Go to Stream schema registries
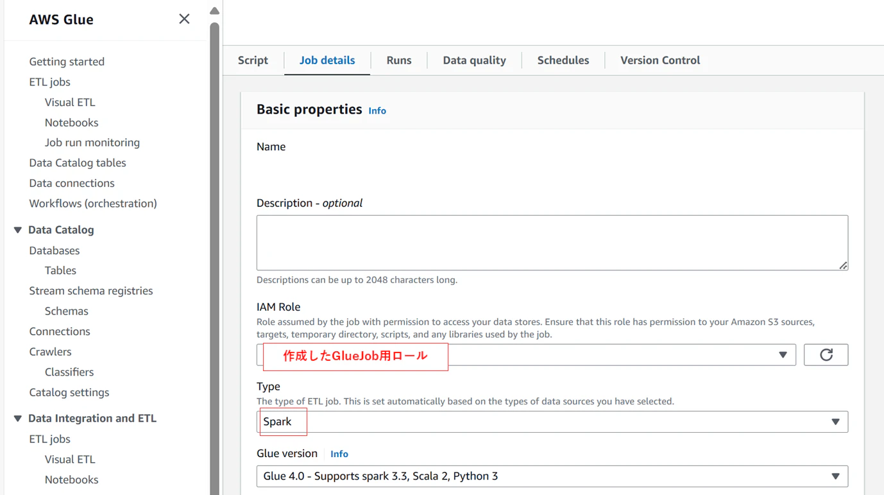 pos(91,291)
